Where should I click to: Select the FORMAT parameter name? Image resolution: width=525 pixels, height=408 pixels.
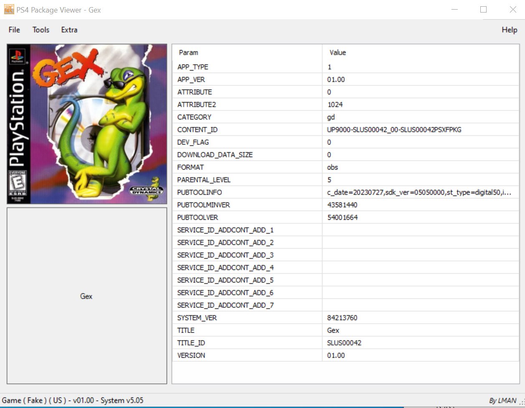tap(190, 167)
